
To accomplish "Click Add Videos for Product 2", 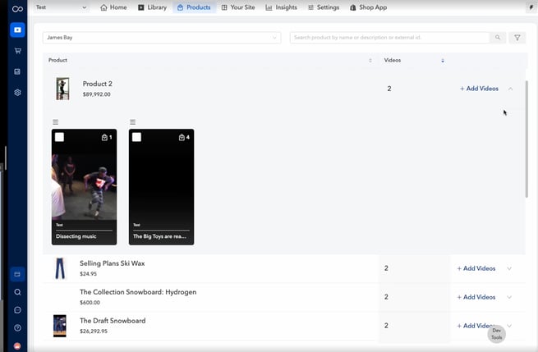I will [x=479, y=89].
